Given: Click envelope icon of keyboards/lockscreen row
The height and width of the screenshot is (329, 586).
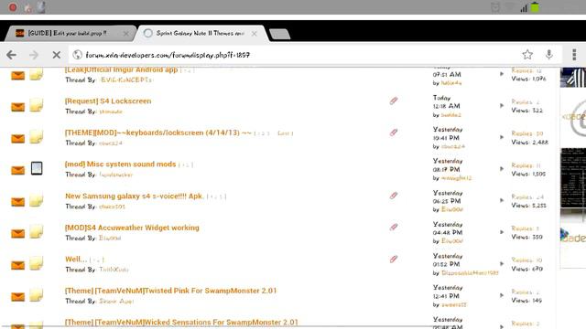Looking at the screenshot, I should (17, 139).
